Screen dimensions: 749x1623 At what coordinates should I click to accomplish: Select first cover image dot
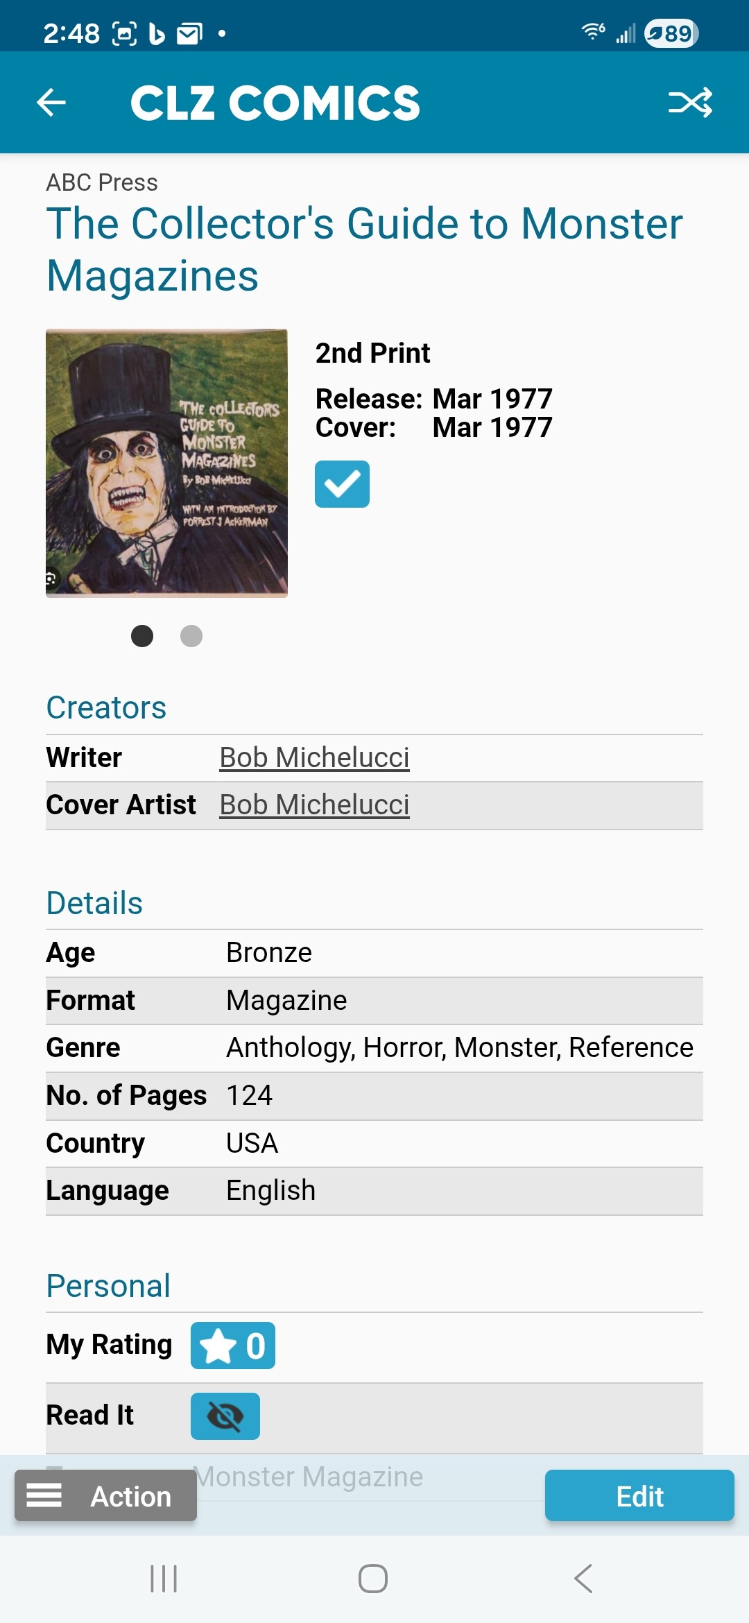pyautogui.click(x=142, y=636)
